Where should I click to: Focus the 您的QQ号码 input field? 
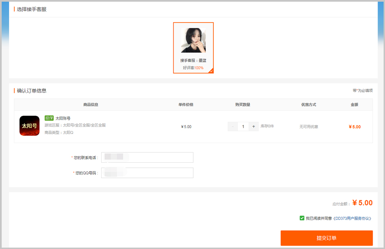tap(147, 173)
